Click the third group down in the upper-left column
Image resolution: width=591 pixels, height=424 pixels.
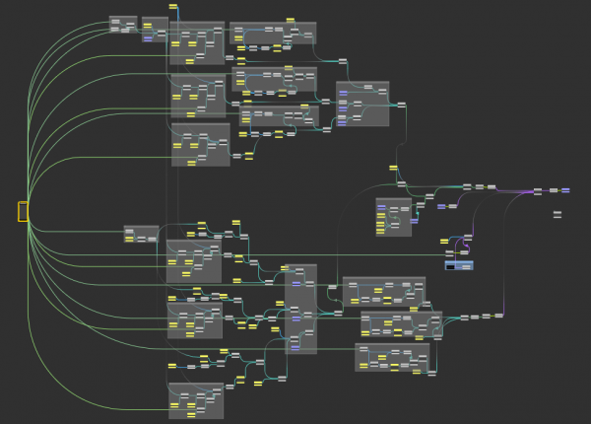[200, 144]
